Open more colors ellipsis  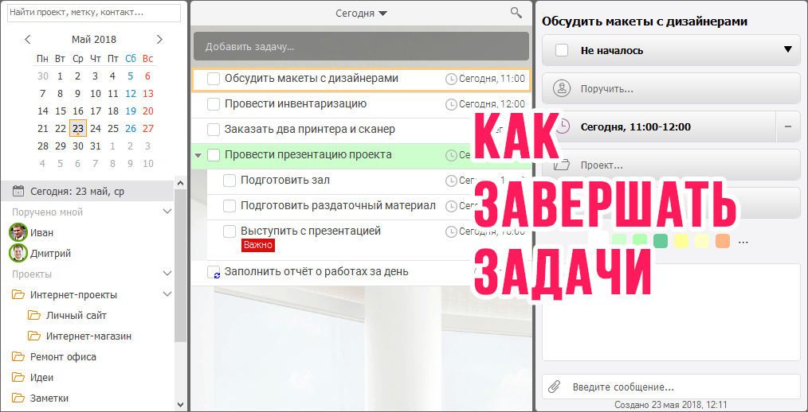pos(743,241)
